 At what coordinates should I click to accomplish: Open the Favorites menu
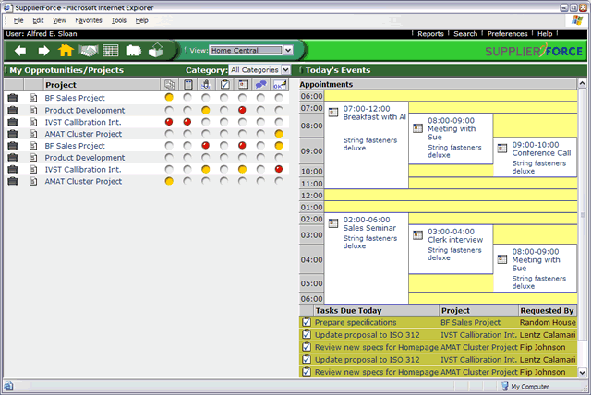point(89,20)
